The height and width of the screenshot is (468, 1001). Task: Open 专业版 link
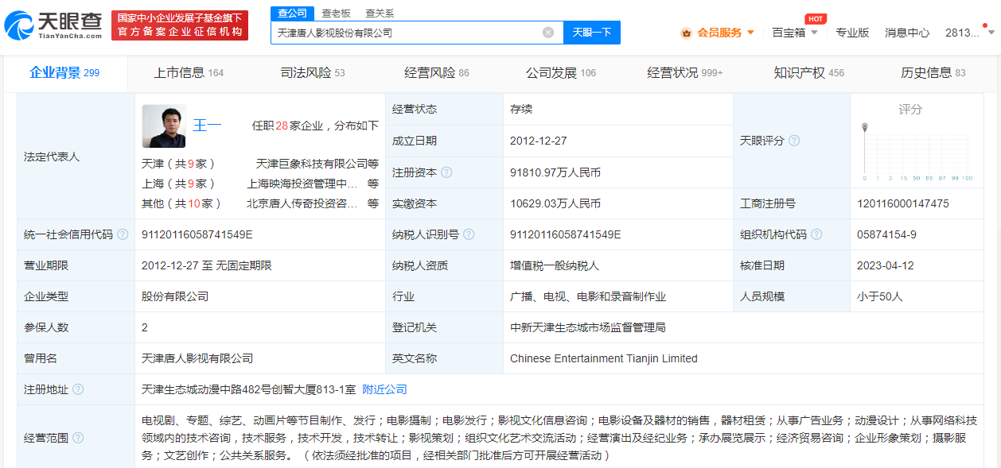tap(852, 33)
